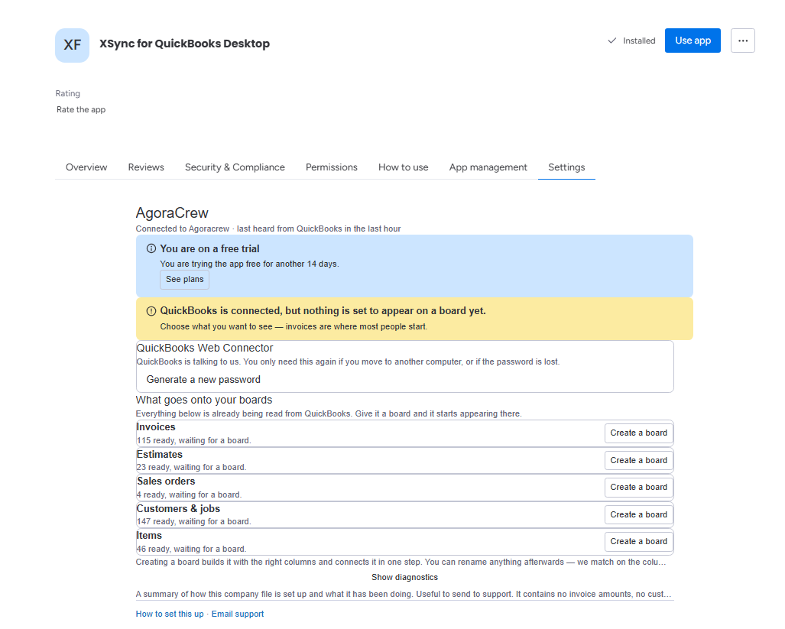Click the XSync for QuickBooks Desktop title
The height and width of the screenshot is (629, 785).
pos(184,44)
